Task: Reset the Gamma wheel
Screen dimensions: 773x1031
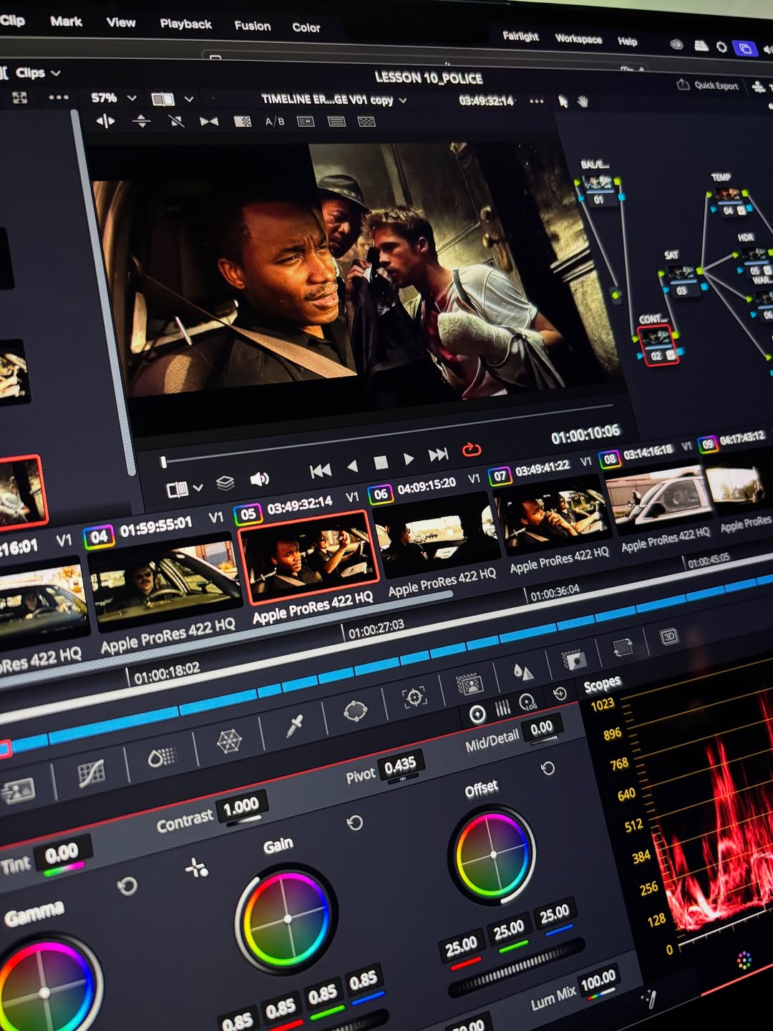Action: click(127, 886)
